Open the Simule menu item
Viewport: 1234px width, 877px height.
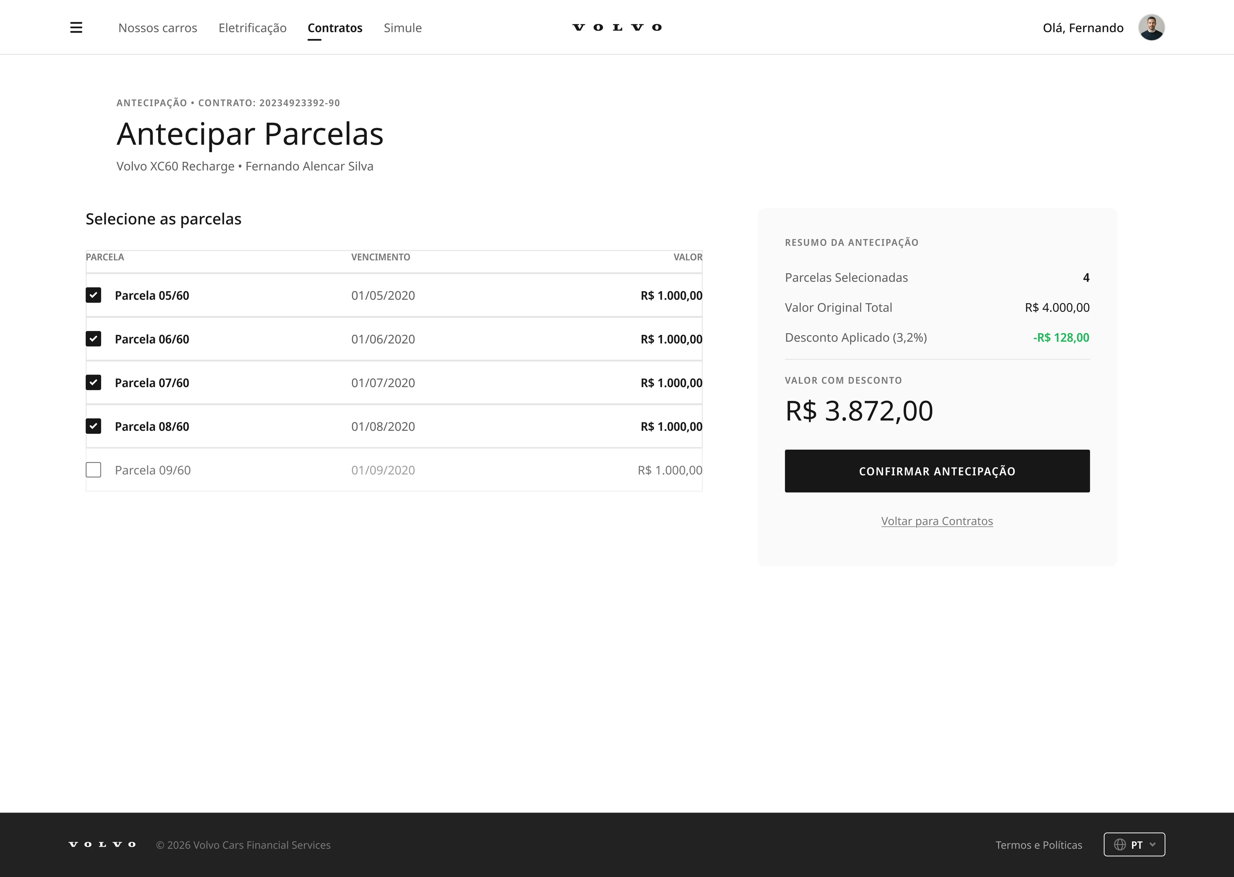(402, 28)
